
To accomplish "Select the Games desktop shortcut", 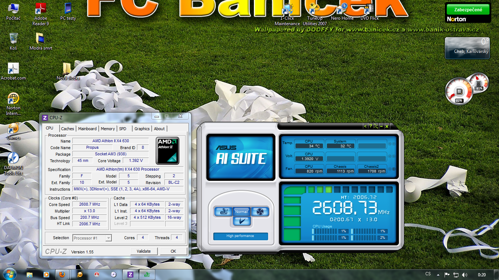I will point(14,131).
